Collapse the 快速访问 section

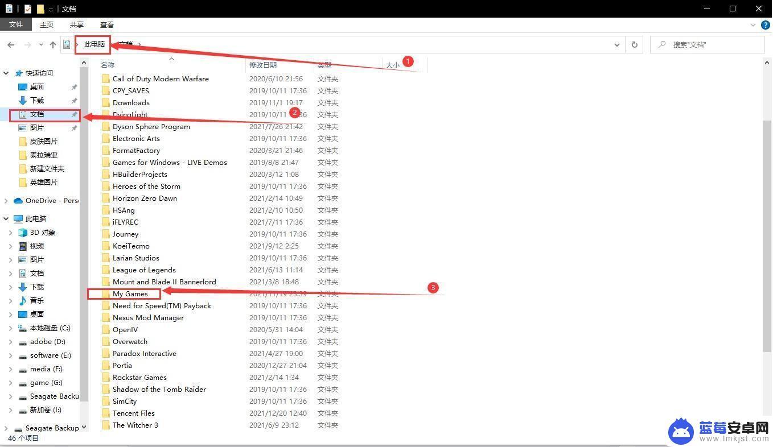(x=6, y=73)
